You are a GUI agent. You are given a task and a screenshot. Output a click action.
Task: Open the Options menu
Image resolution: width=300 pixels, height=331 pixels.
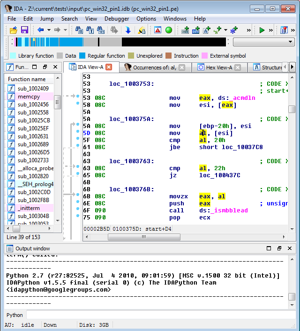coord(146,19)
